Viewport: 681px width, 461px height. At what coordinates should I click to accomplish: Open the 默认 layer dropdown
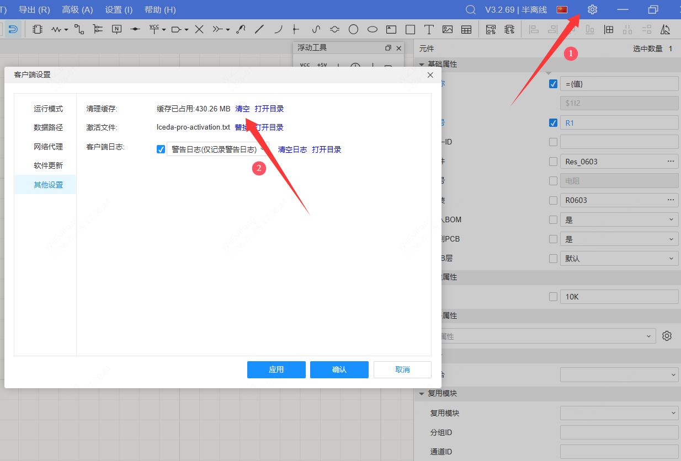619,258
